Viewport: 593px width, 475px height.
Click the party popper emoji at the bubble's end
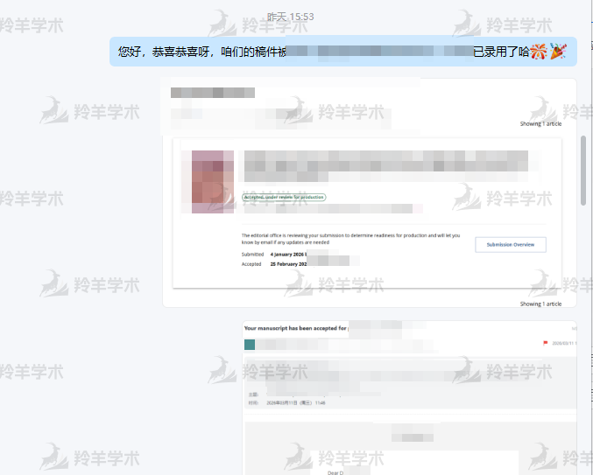(557, 52)
